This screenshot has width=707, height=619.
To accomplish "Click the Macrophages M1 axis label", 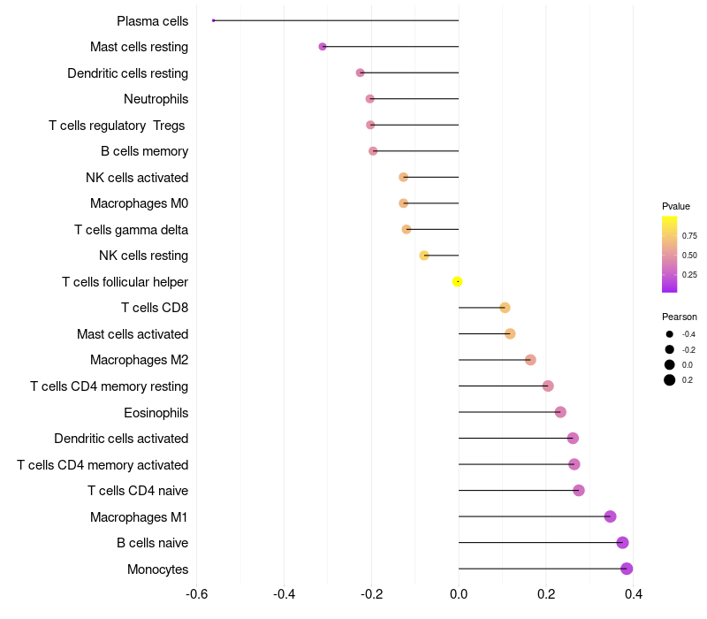I will click(x=139, y=516).
